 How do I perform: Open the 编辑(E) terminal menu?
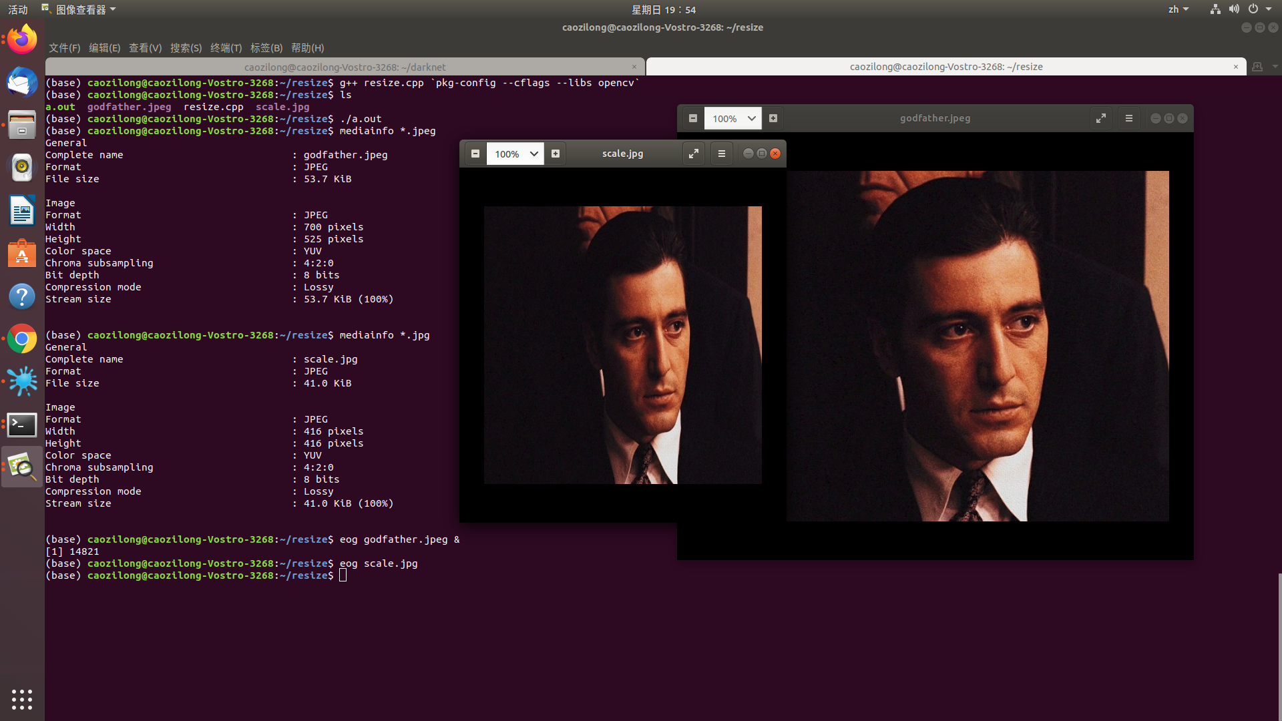pos(104,48)
